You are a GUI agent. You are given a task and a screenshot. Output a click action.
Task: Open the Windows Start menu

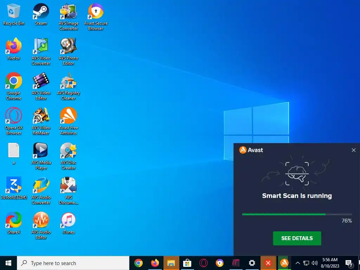tap(8, 263)
